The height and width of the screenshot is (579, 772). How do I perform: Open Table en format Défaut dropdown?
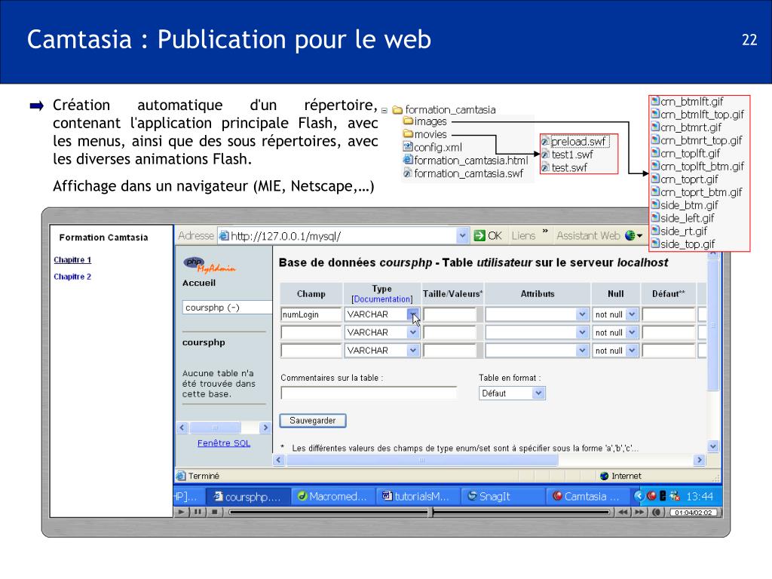(x=512, y=393)
